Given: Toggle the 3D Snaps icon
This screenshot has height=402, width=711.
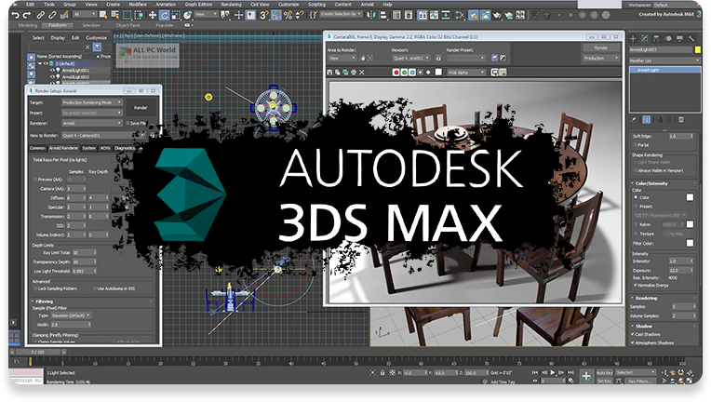Looking at the screenshot, I should click(x=263, y=16).
